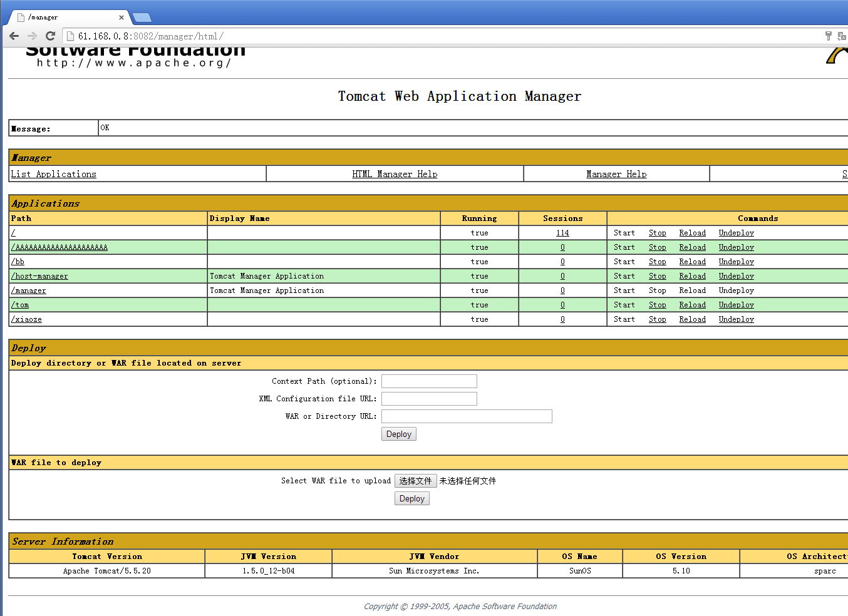Stop the /bb application
This screenshot has width=848, height=616.
[x=658, y=262]
